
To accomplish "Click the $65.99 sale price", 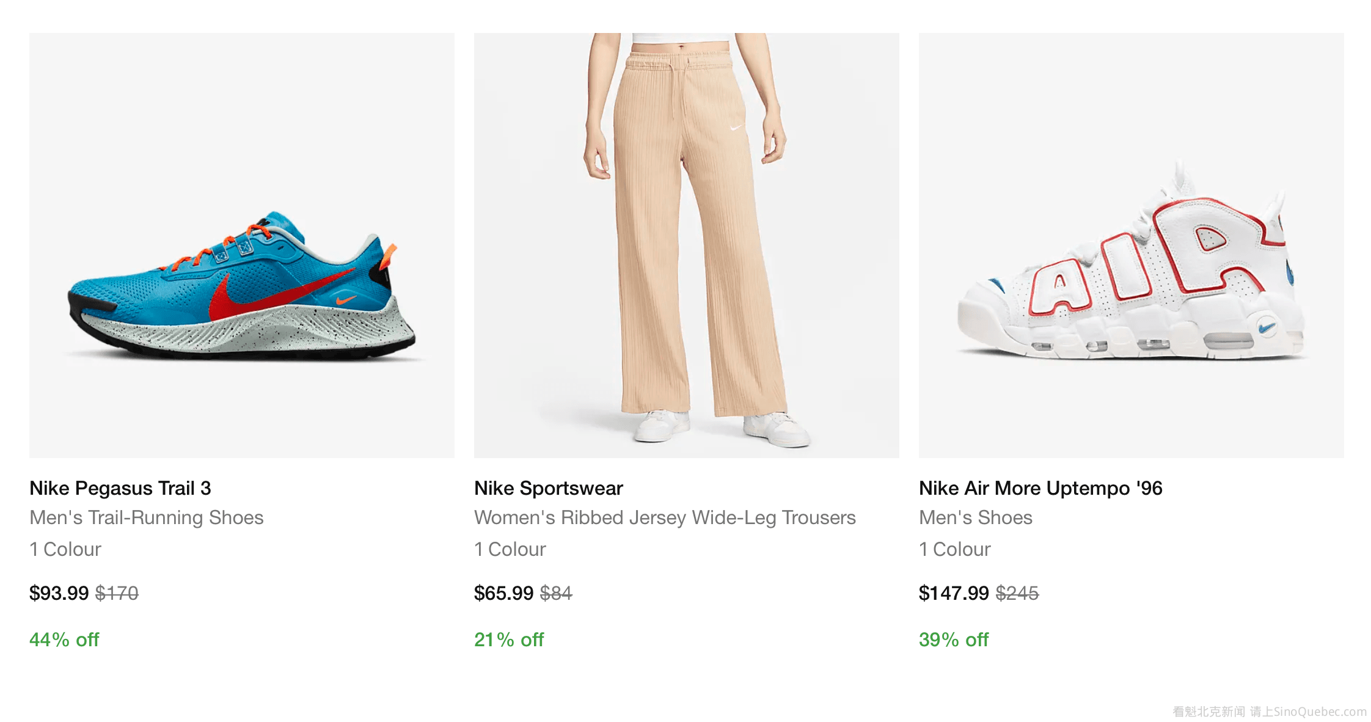I will coord(503,593).
